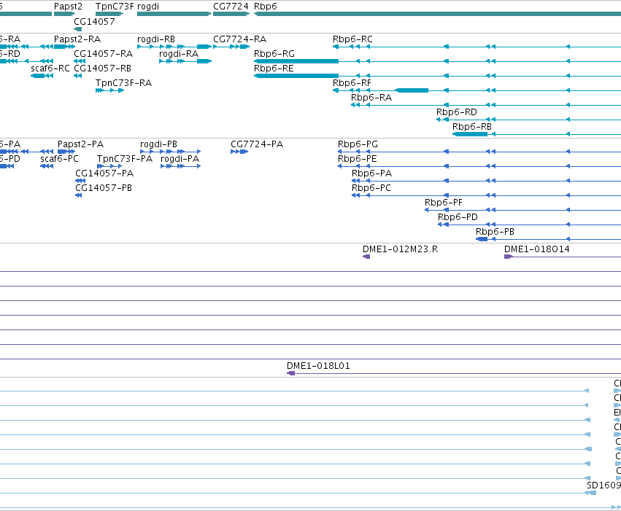
Task: Select protein CG7724-PA label
Action: tap(257, 144)
